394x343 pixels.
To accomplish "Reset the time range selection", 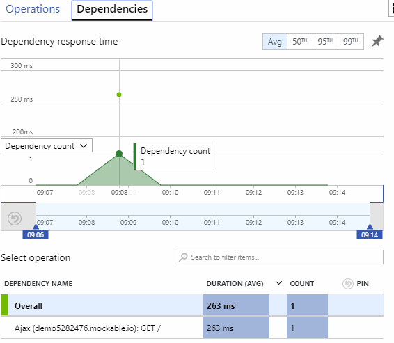I will (15, 218).
